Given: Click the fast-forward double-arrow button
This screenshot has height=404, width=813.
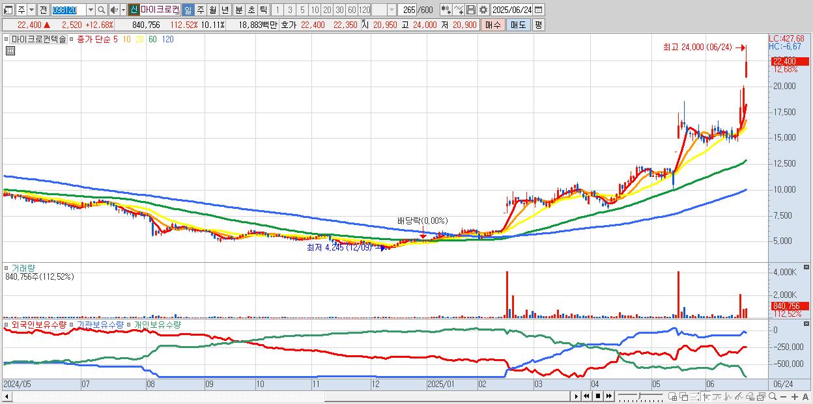Looking at the screenshot, I should click(x=608, y=396).
